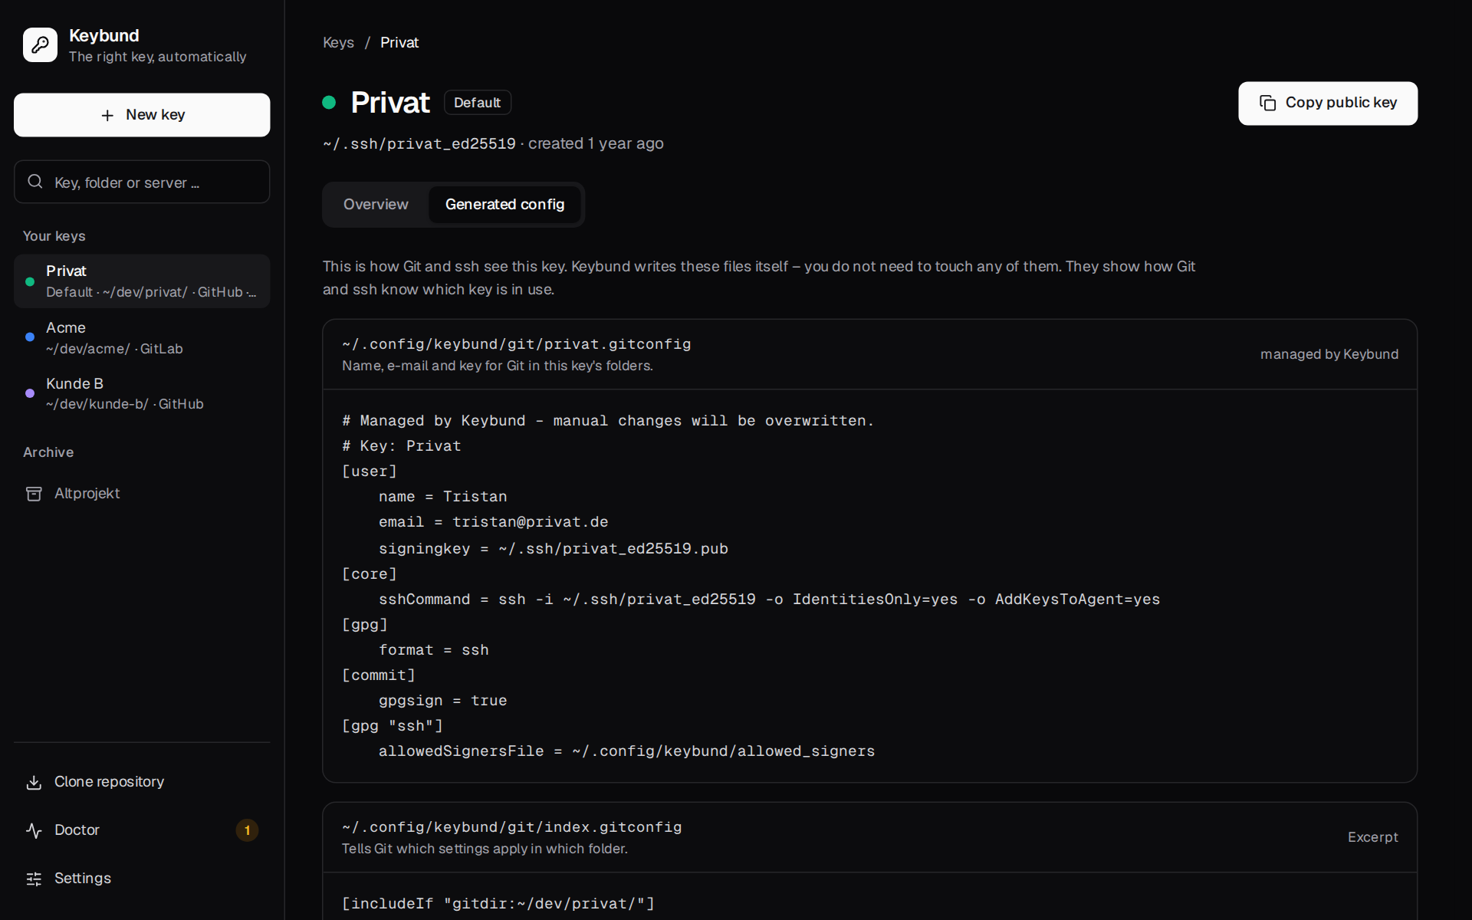Click the Altprojekt archive box icon
Image resolution: width=1472 pixels, height=920 pixels.
coord(34,494)
